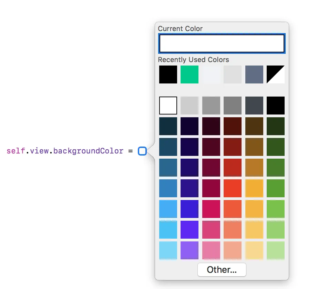Viewport: 317px width, 289px height.
Task: Click the self keyword in code
Action: 16,151
